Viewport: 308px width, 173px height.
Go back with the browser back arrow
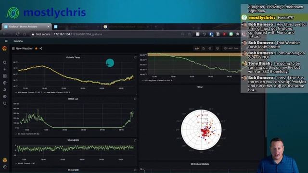point(4,34)
